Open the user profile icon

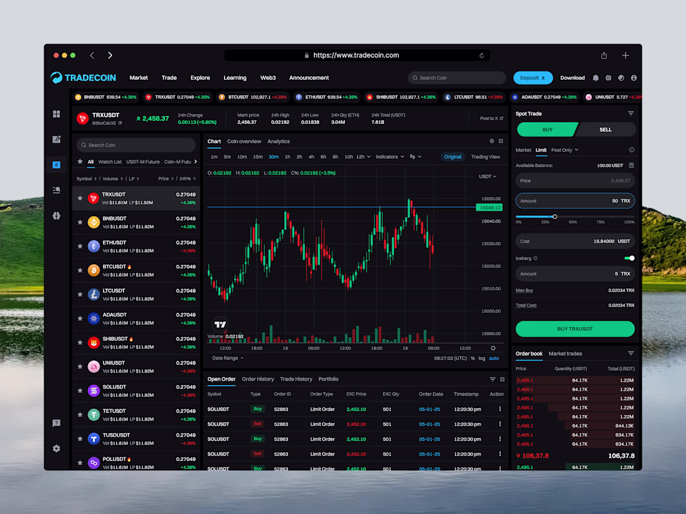pyautogui.click(x=634, y=78)
